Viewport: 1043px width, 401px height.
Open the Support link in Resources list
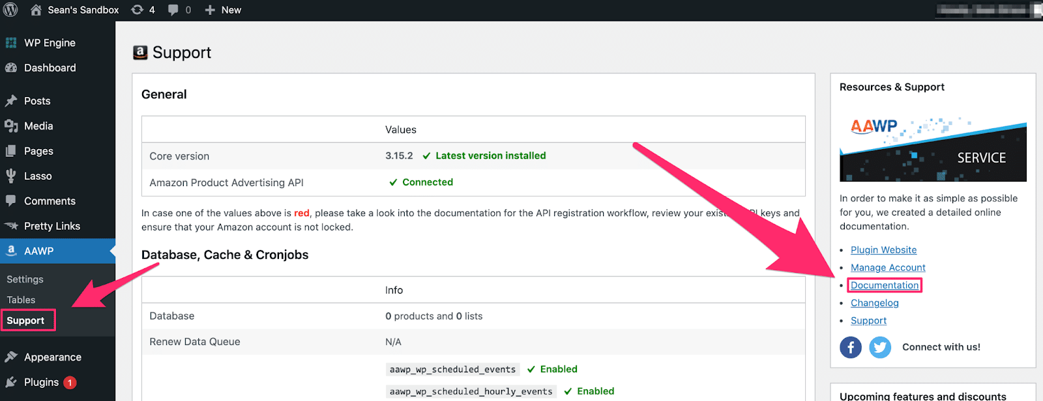point(868,320)
